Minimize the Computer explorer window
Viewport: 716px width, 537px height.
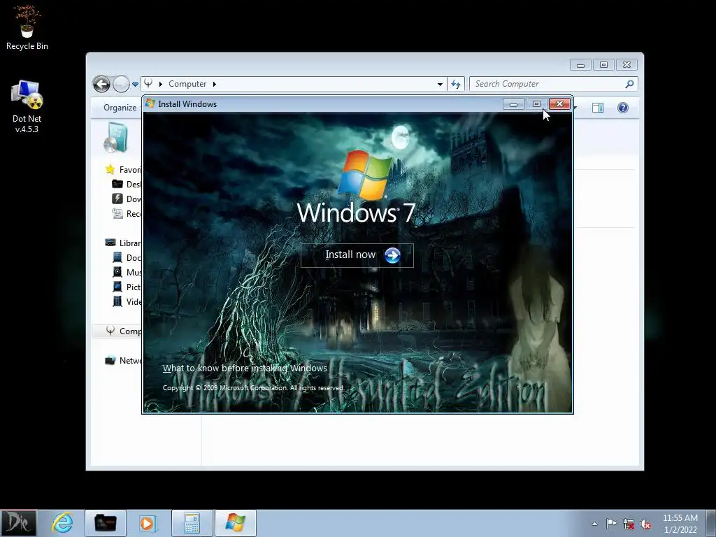[580, 65]
